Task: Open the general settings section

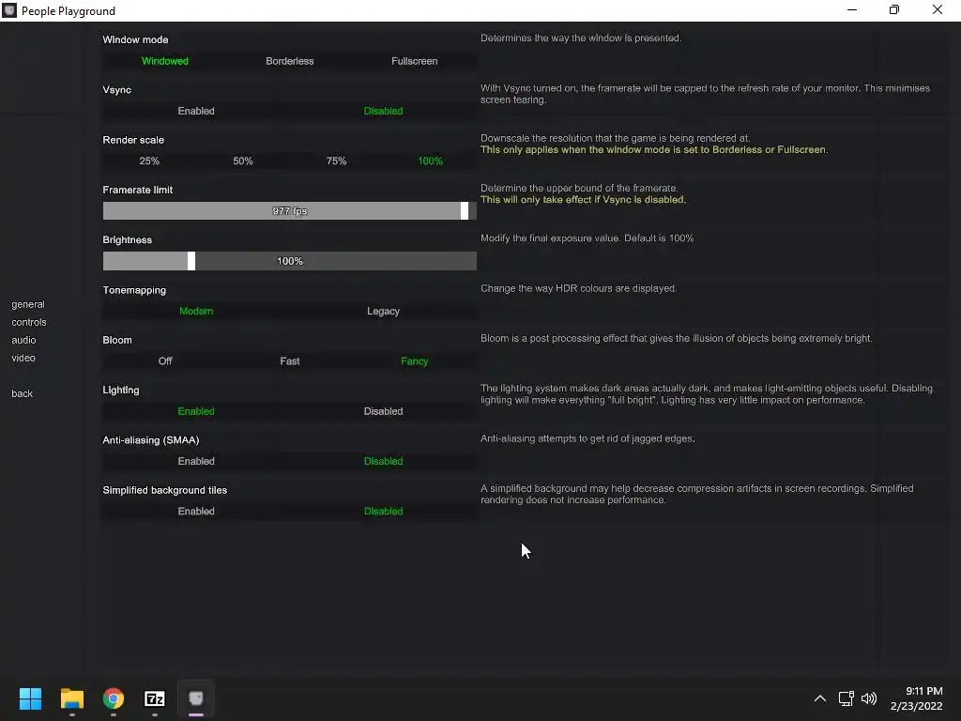Action: click(28, 305)
